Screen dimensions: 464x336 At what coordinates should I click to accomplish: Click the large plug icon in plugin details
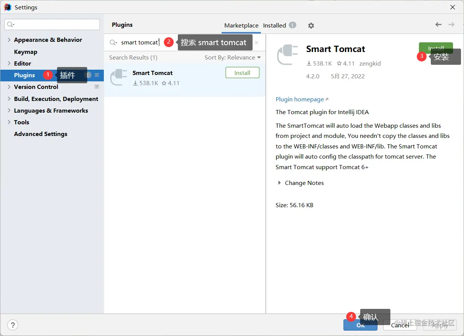tap(288, 55)
